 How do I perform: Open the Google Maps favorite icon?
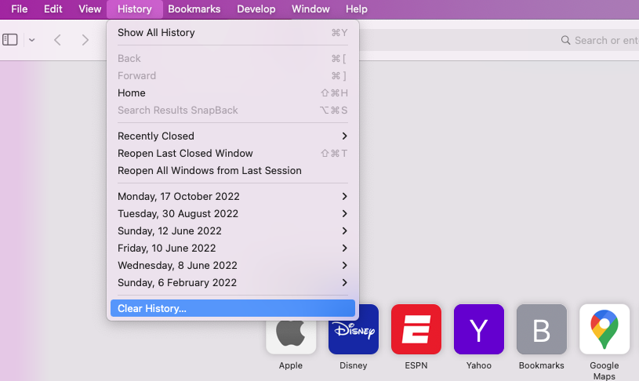click(605, 329)
